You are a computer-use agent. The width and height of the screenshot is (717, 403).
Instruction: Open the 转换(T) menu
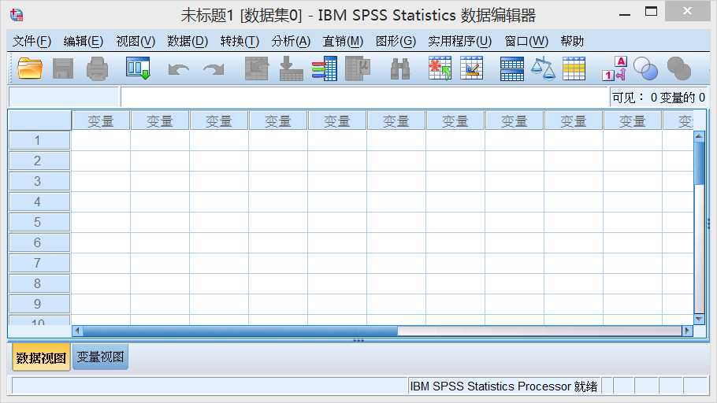(240, 41)
